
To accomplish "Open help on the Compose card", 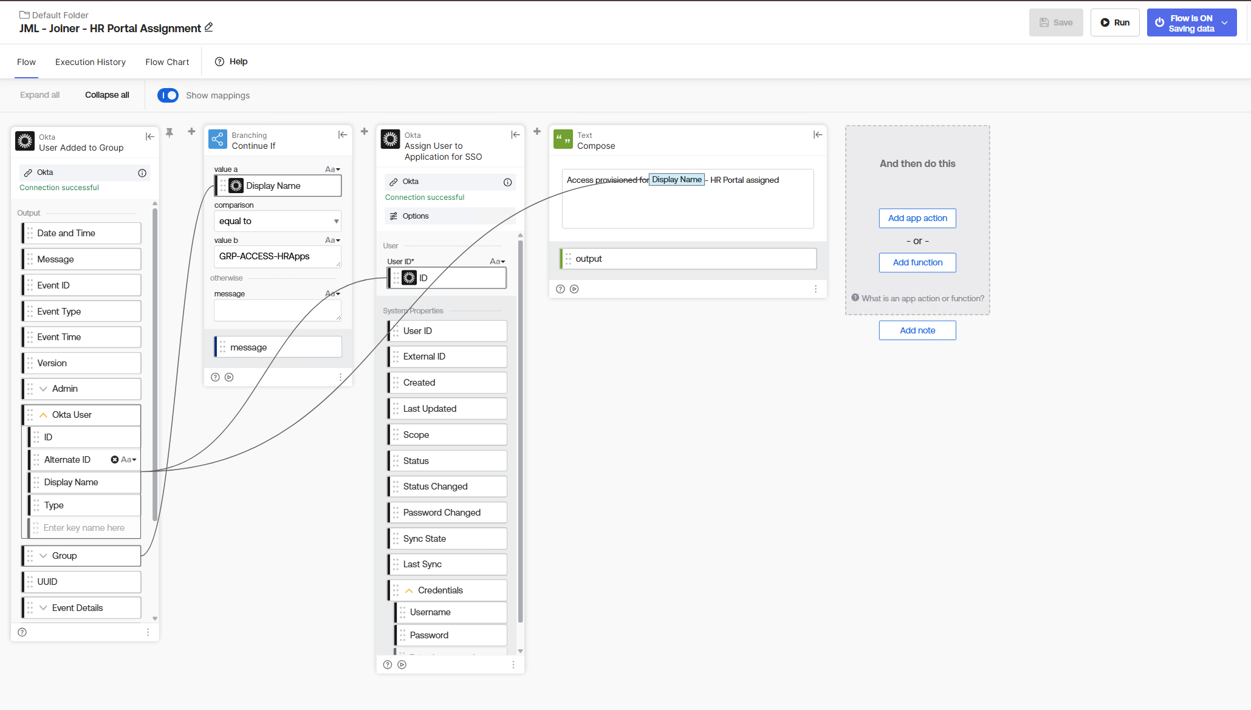I will [560, 289].
